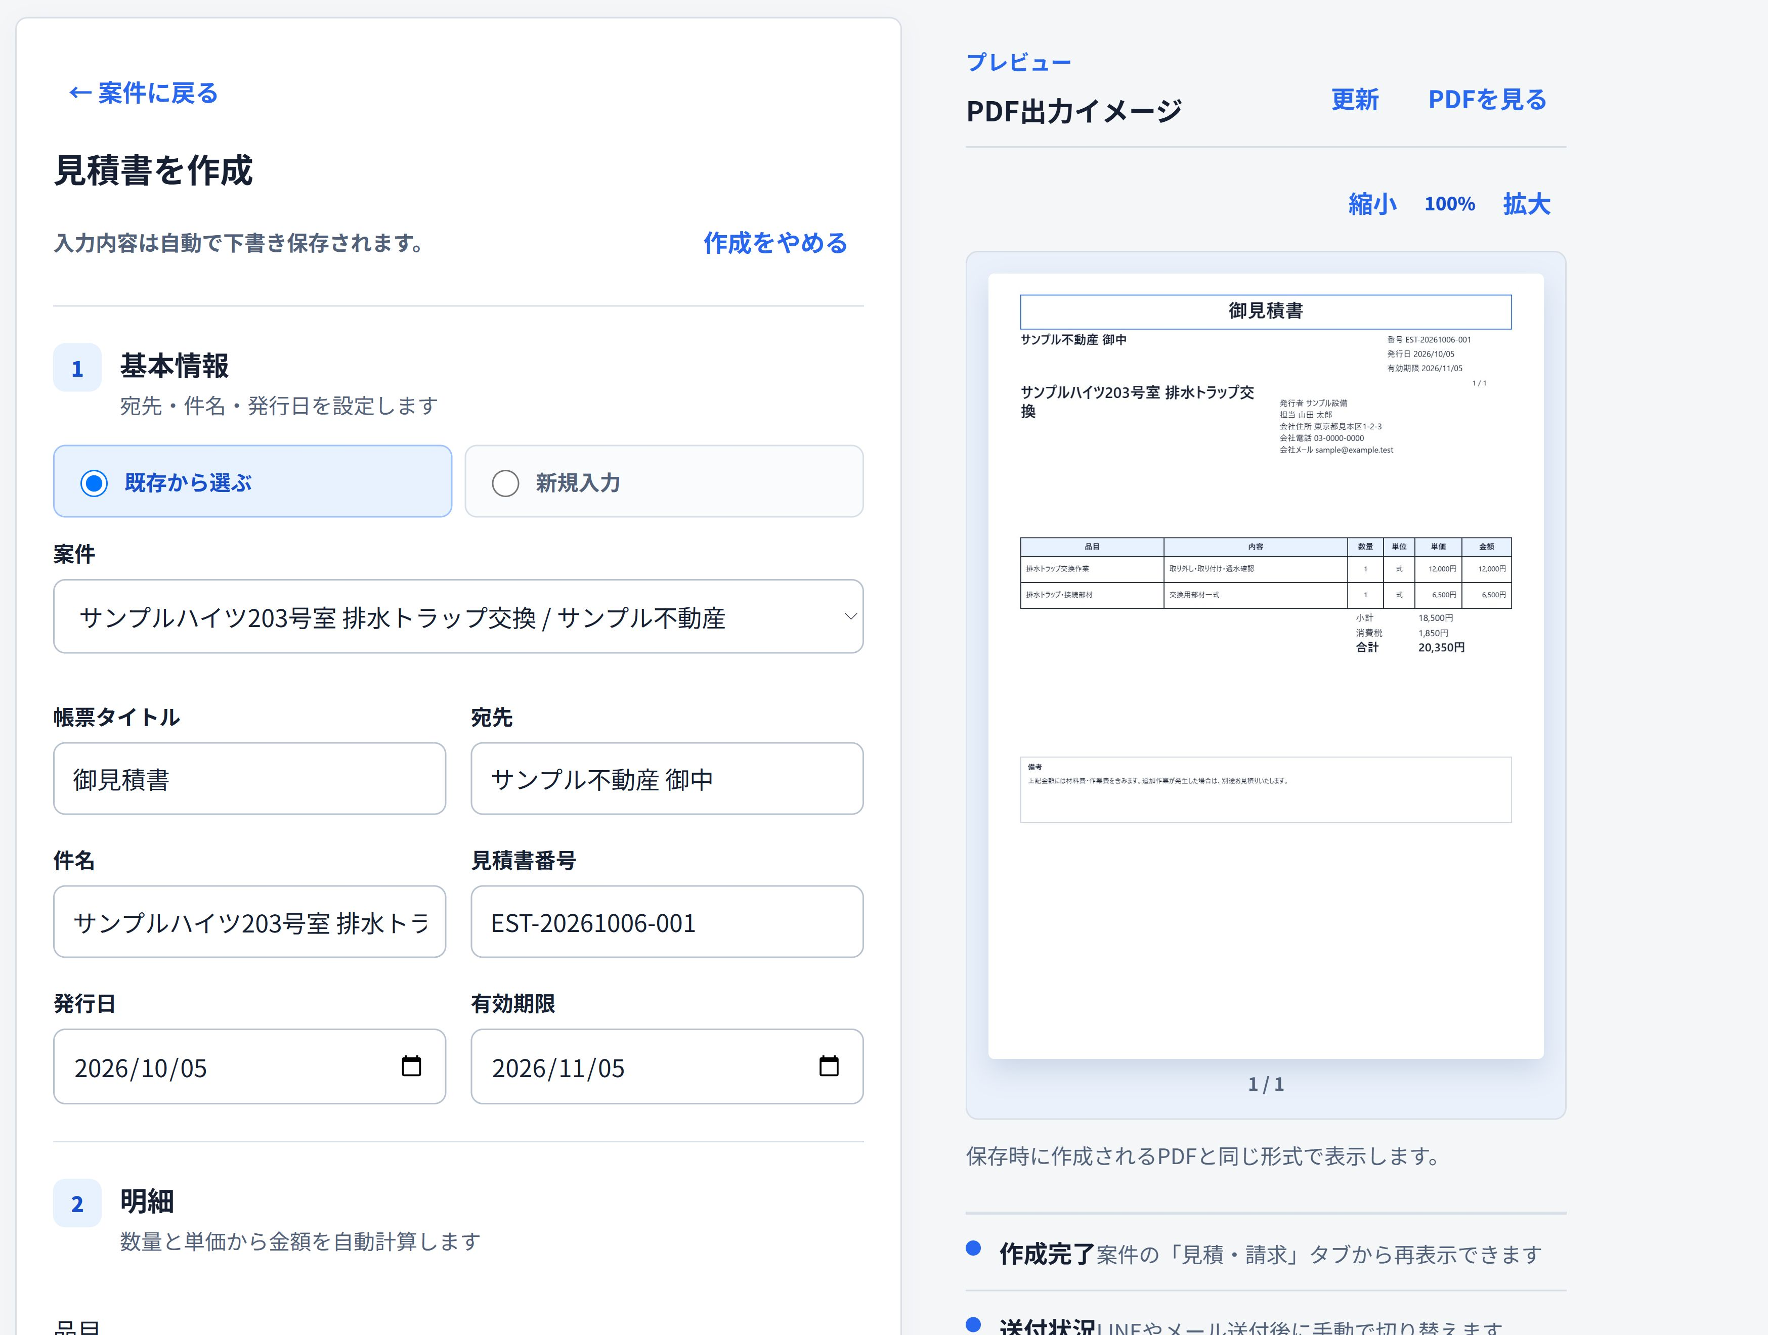Click the step 1 badge beside 基本情報
This screenshot has width=1768, height=1335.
click(x=77, y=368)
